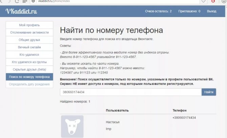Click the address bar URL vkaddict.ru/phone/index
This screenshot has height=138, width=227.
coord(54,1)
